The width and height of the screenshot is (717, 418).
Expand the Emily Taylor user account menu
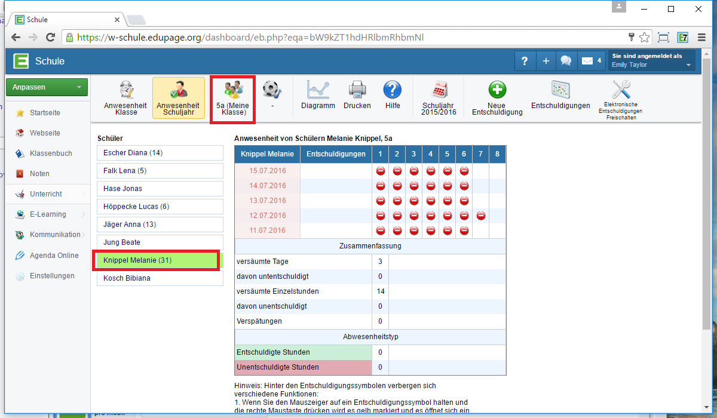pos(651,61)
